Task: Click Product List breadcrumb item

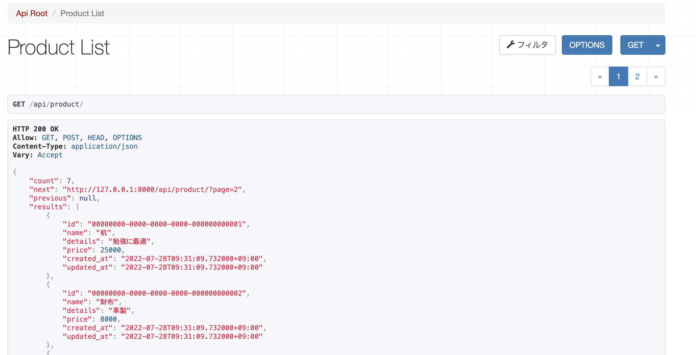Action: 82,14
